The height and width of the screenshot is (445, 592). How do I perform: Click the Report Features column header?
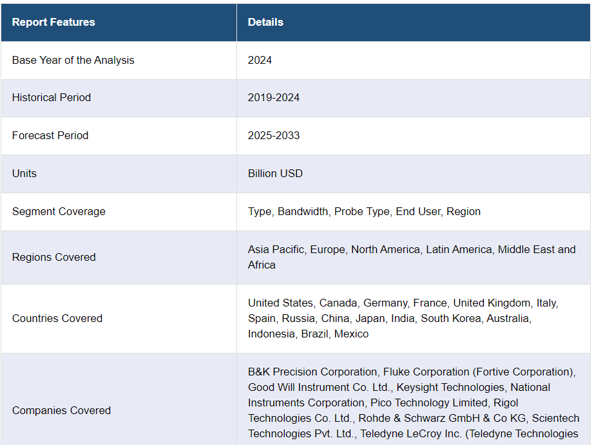coord(53,22)
